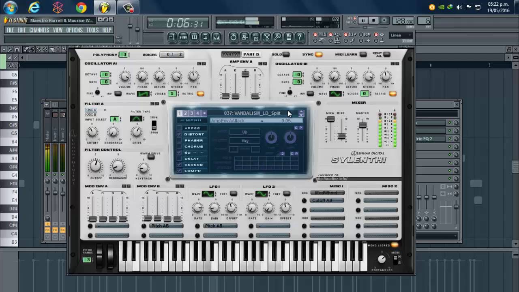Open the piano roll menu arrow dropdown
The height and width of the screenshot is (292, 519).
(x=4, y=49)
